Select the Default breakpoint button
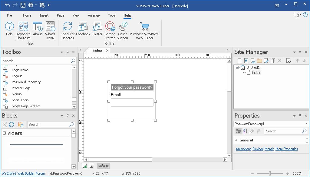 103,166
